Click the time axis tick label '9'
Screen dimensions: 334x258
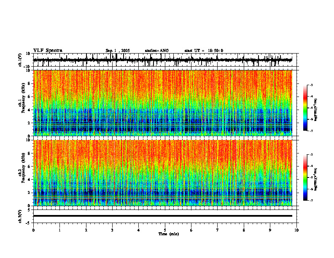pos(270,230)
